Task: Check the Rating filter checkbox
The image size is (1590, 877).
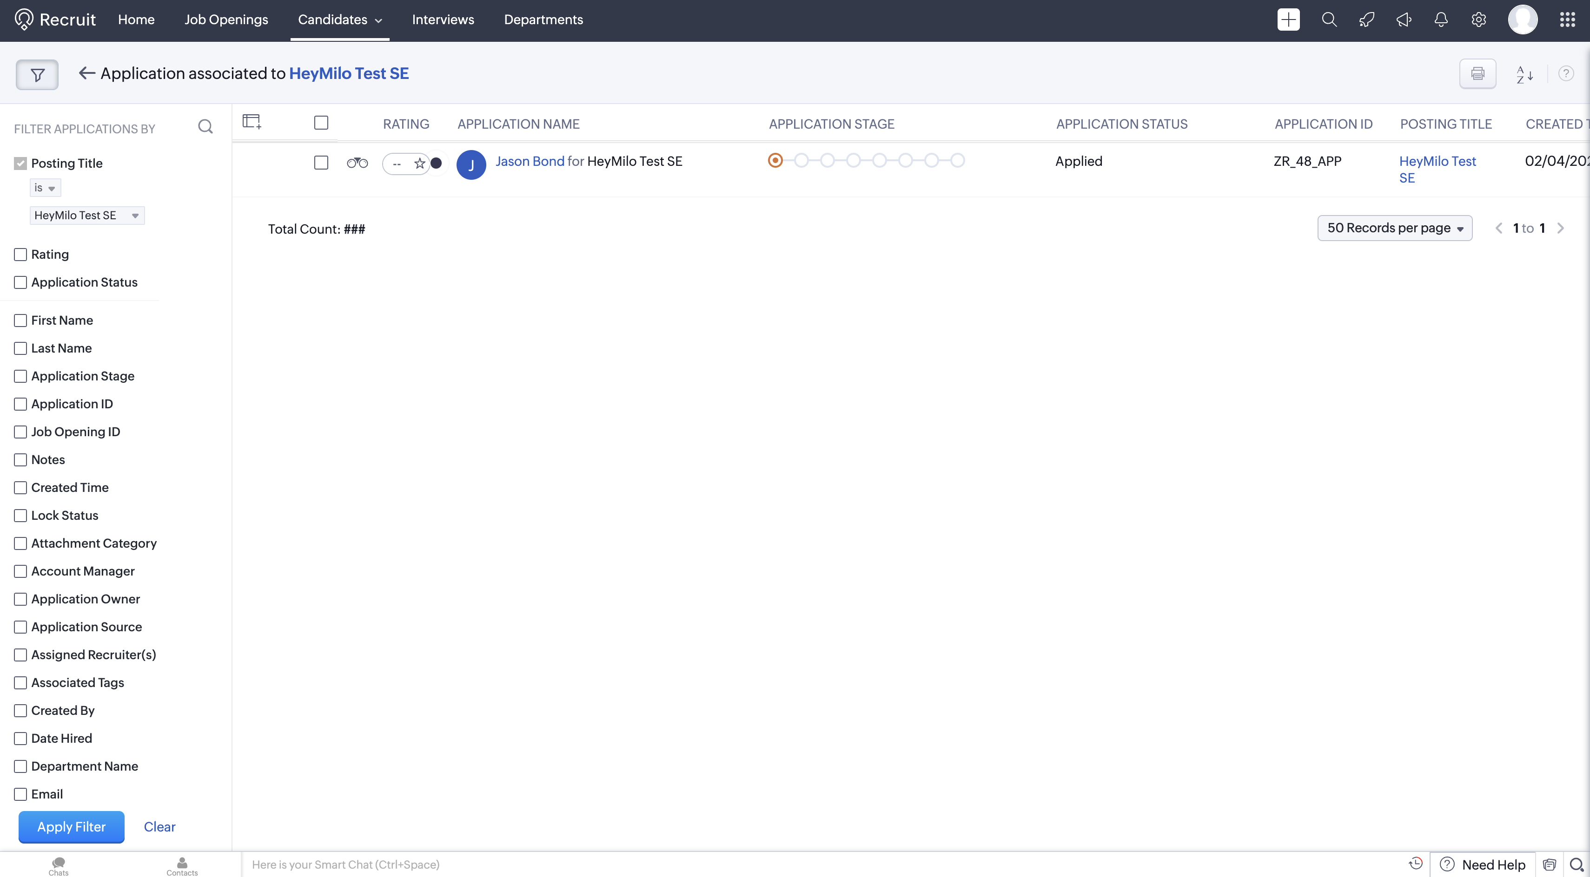Action: pos(20,255)
